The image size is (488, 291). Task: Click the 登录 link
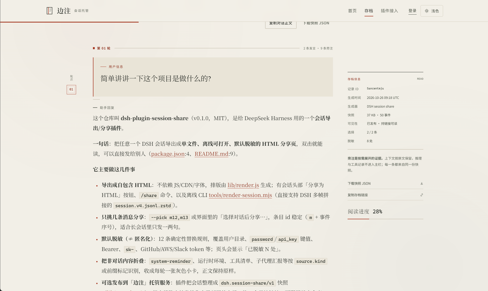[x=412, y=11]
